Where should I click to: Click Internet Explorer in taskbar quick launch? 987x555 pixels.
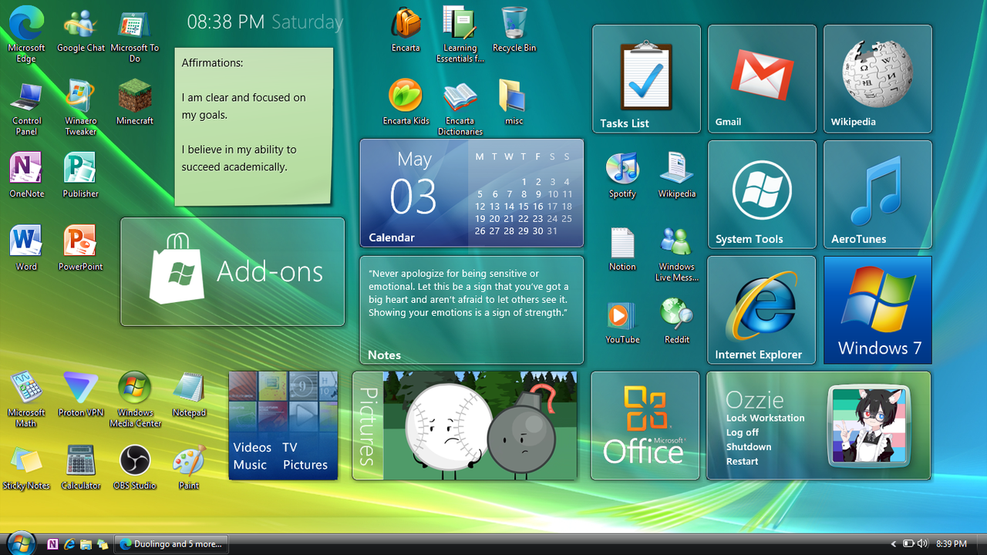pyautogui.click(x=69, y=544)
